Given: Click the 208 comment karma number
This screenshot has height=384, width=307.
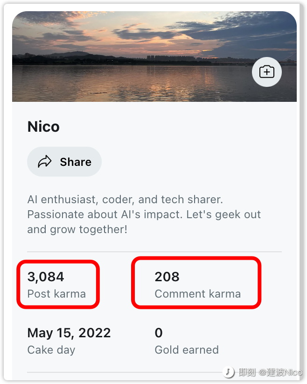Looking at the screenshot, I should (167, 277).
